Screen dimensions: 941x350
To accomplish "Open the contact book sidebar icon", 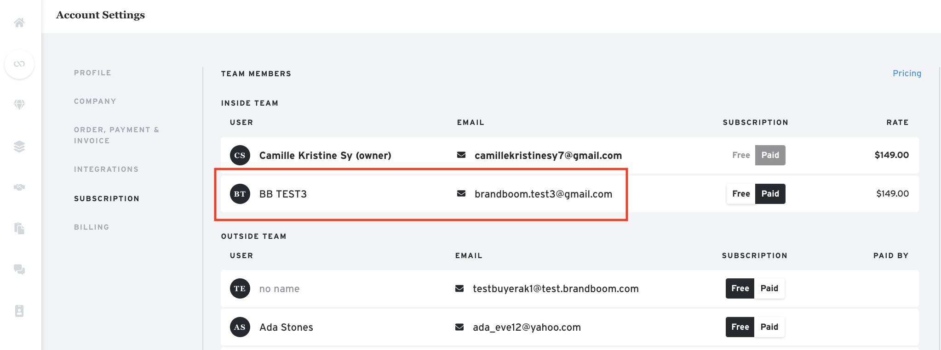I will click(19, 311).
